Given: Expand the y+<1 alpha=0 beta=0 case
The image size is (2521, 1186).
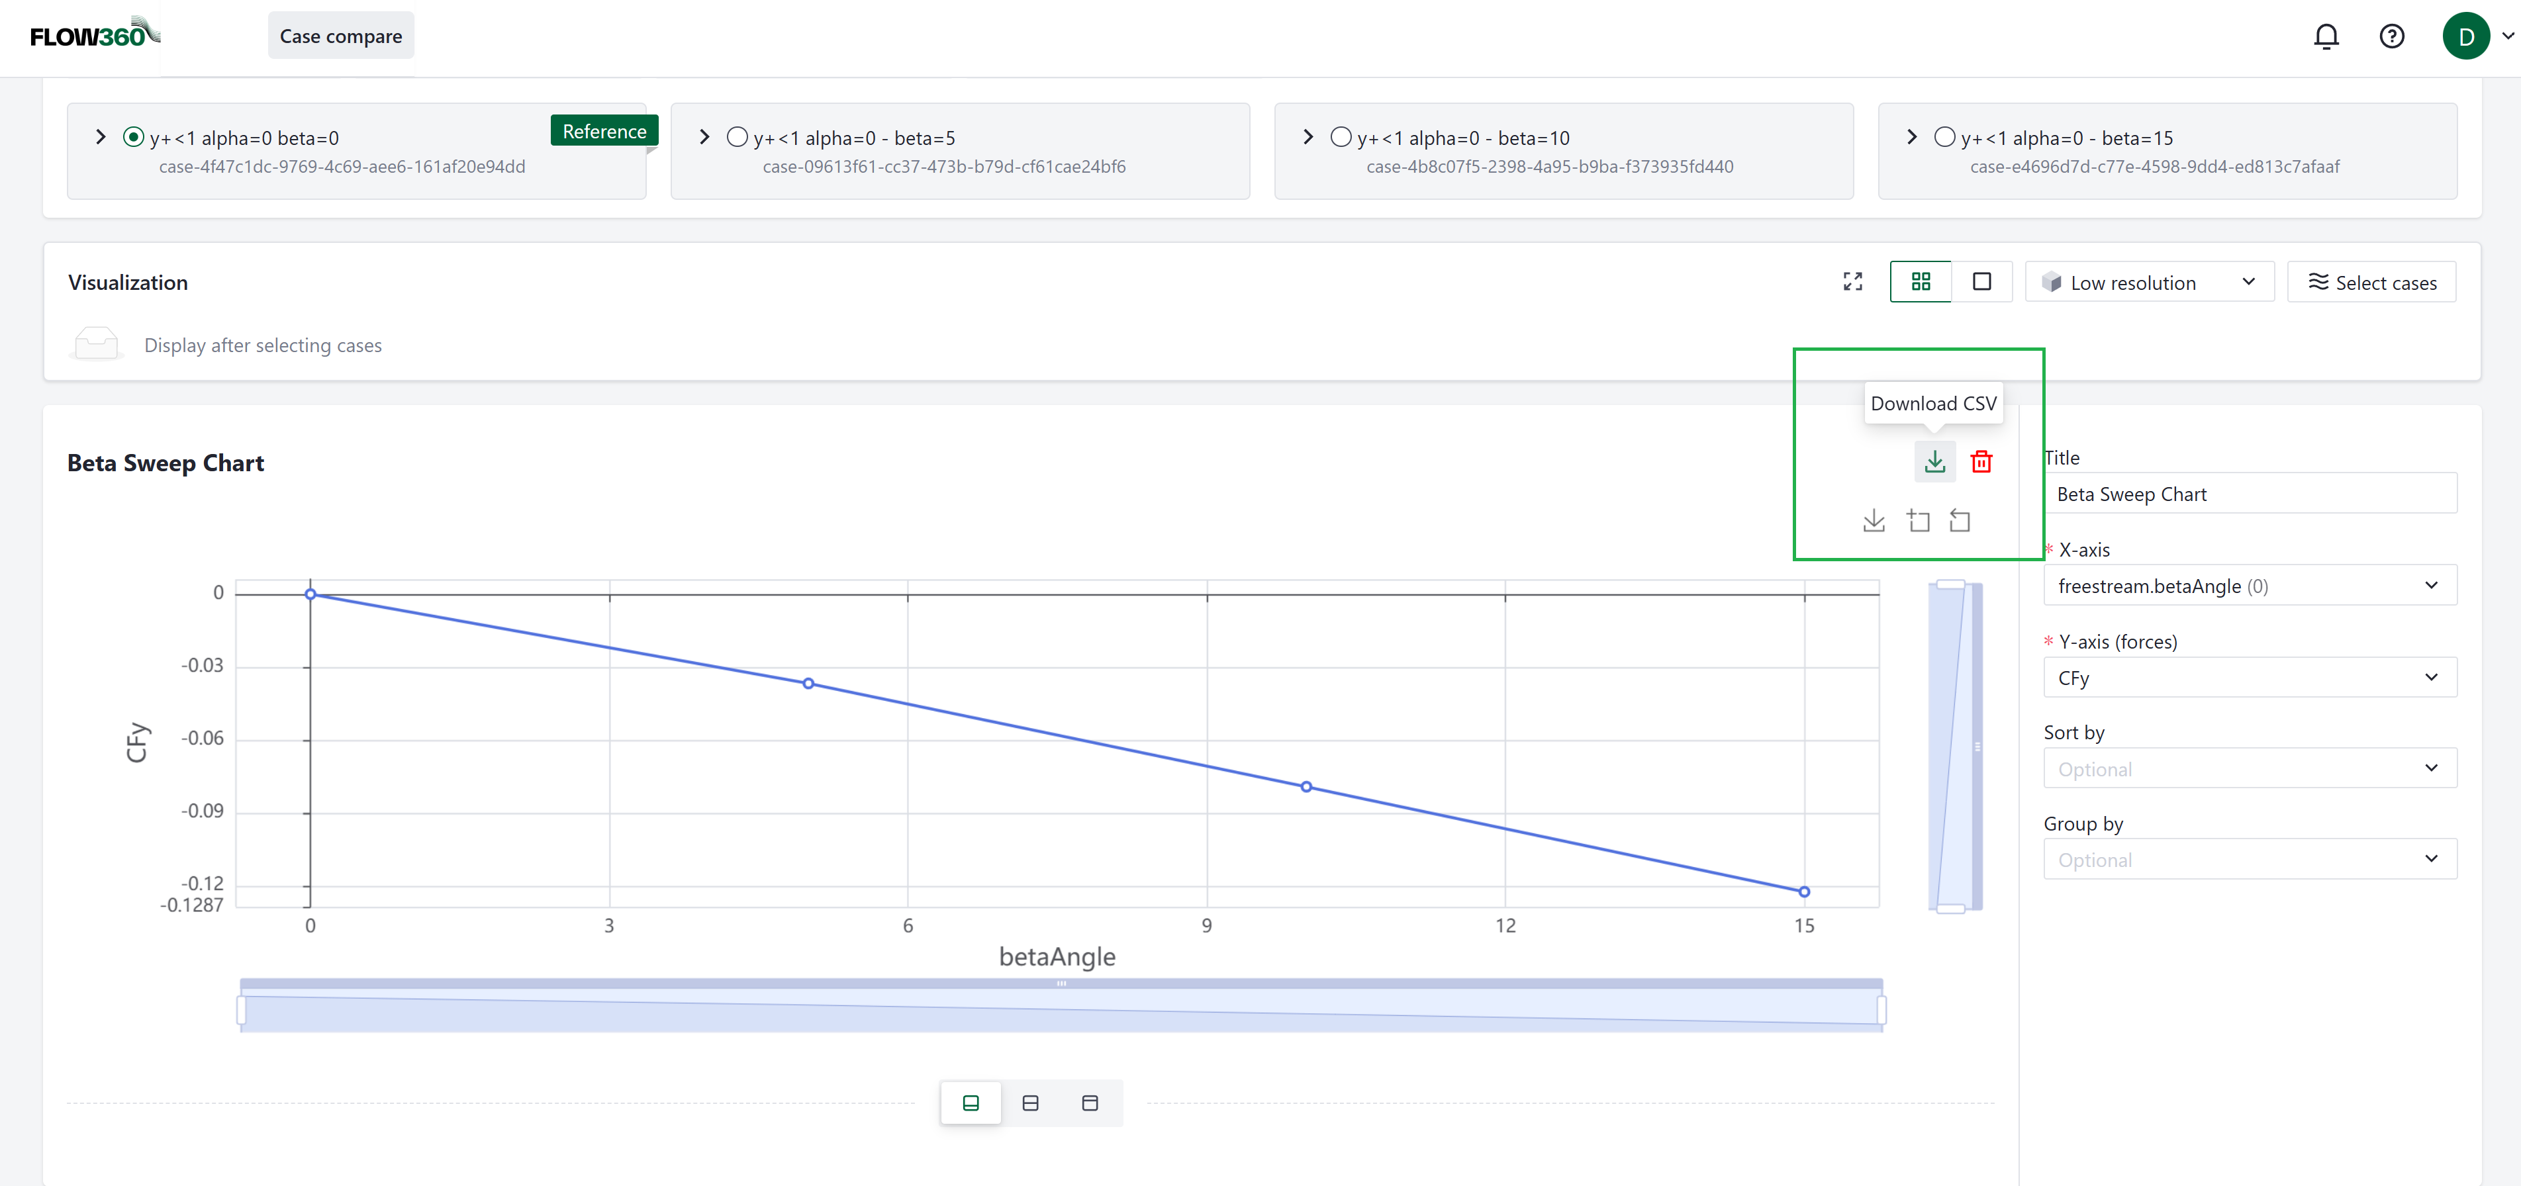Looking at the screenshot, I should [100, 137].
